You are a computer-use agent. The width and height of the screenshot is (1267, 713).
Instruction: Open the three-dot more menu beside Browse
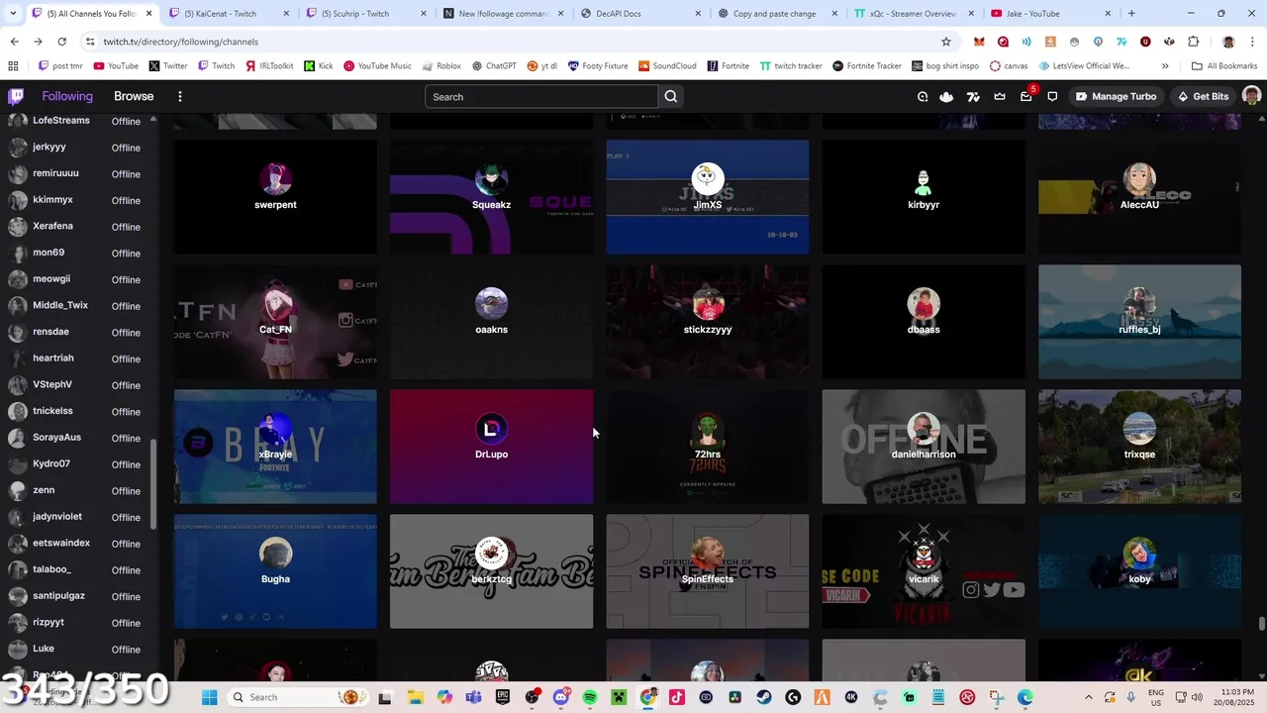click(180, 96)
